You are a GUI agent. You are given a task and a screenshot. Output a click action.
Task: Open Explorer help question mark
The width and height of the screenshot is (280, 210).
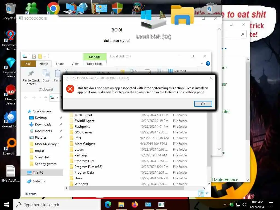(208, 63)
